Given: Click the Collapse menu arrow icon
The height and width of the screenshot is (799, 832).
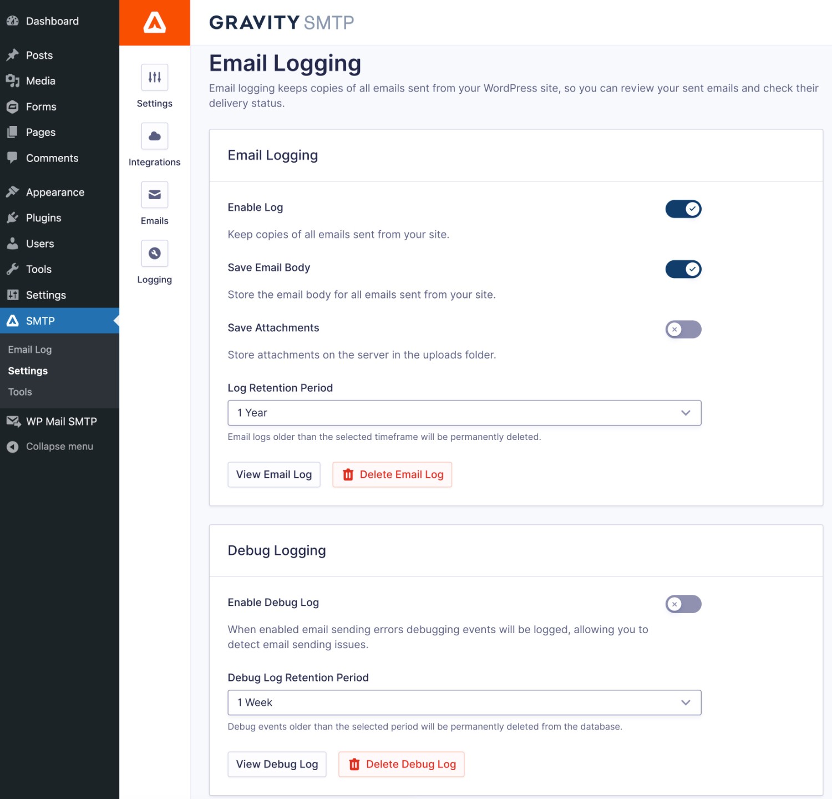Looking at the screenshot, I should pyautogui.click(x=13, y=447).
